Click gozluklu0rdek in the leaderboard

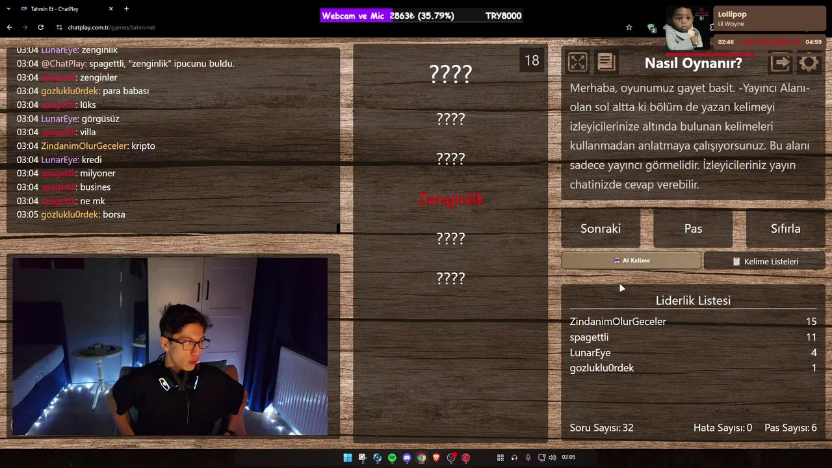[601, 368]
